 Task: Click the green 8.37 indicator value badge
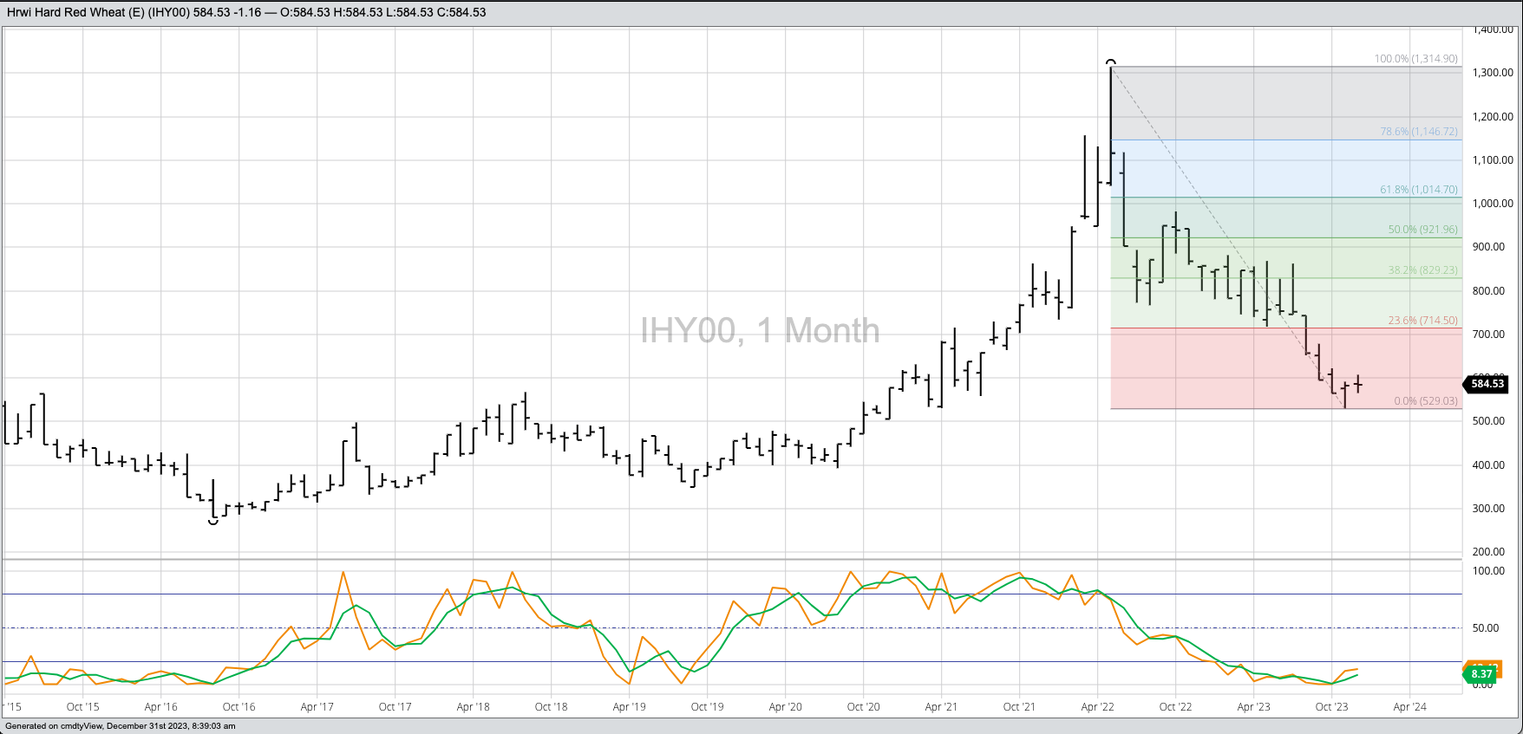click(1481, 674)
